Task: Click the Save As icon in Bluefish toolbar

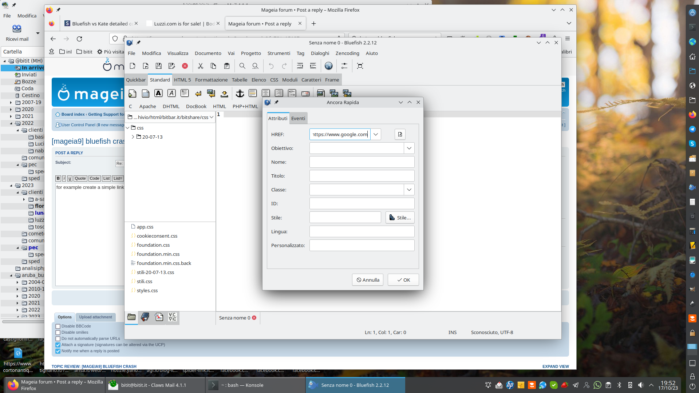Action: (x=172, y=66)
